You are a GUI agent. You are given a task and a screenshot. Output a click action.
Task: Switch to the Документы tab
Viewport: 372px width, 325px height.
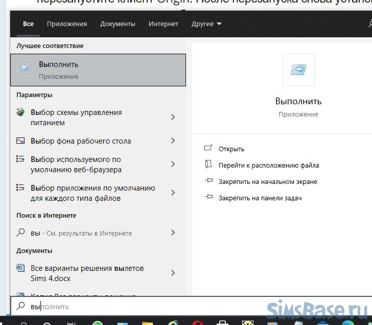tap(118, 24)
